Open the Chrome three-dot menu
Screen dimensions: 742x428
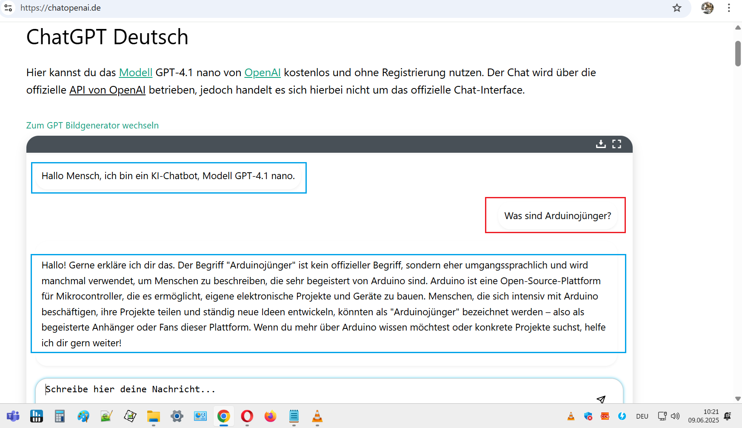(729, 8)
